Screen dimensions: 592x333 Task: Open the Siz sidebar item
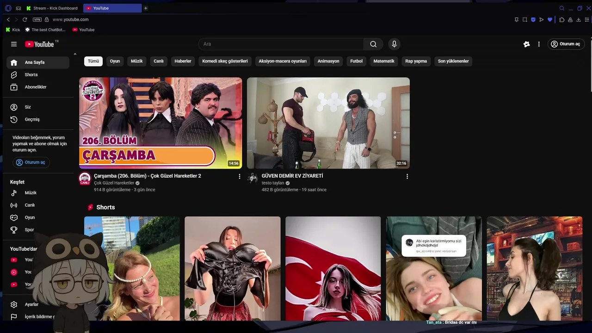[x=38, y=107]
